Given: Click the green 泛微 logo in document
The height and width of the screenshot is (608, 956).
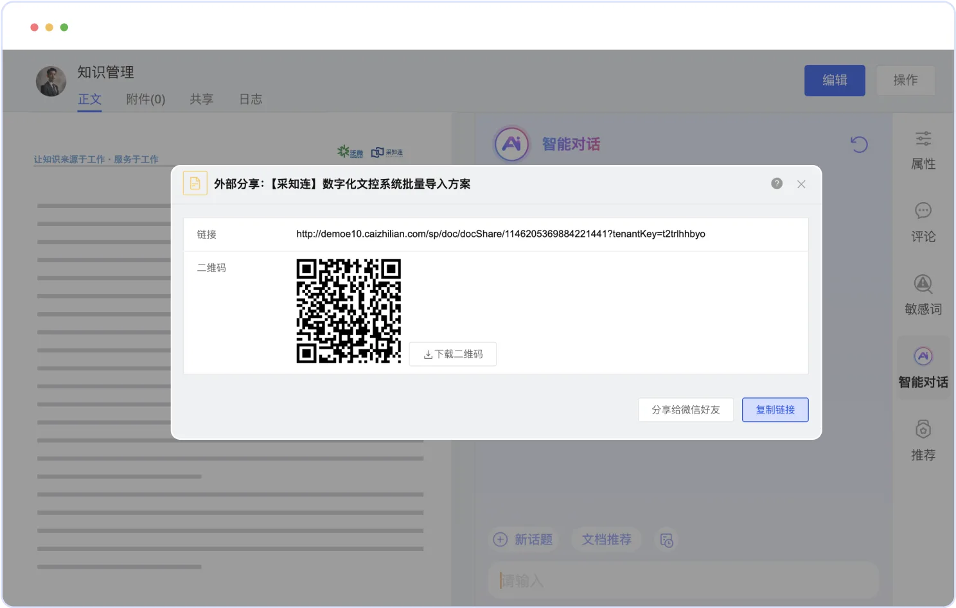Looking at the screenshot, I should 350,152.
